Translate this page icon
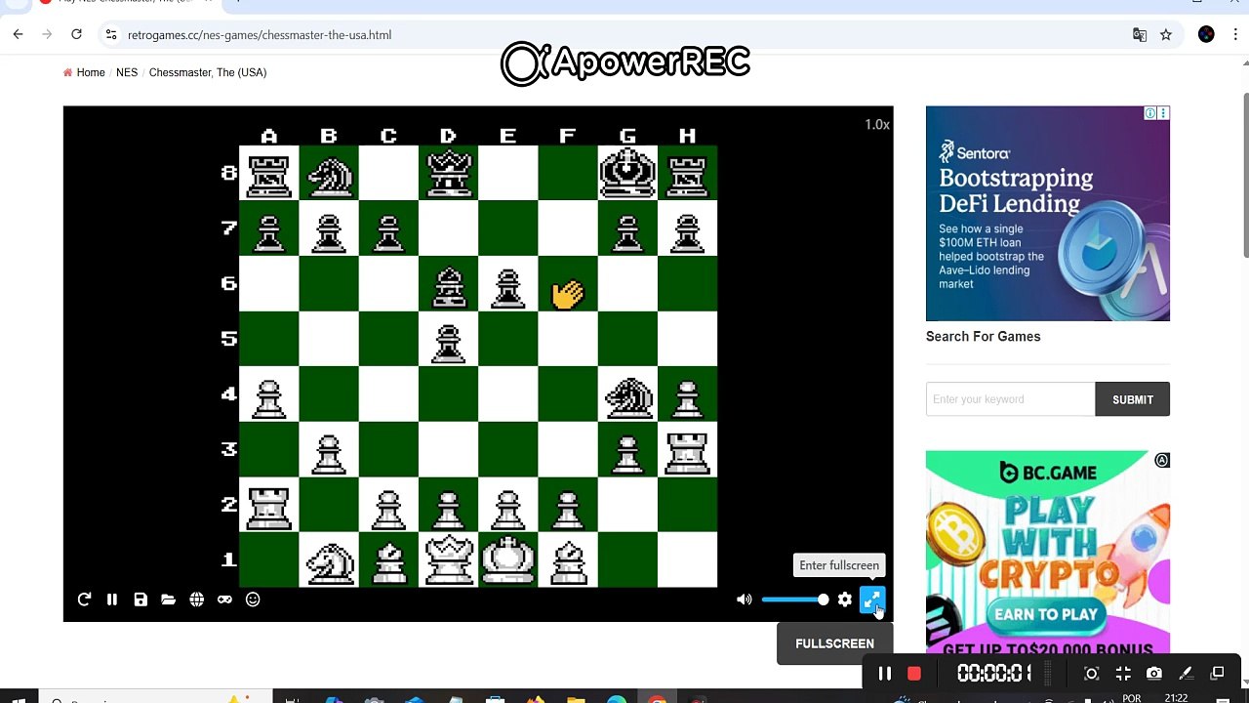Image resolution: width=1249 pixels, height=703 pixels. pyautogui.click(x=1139, y=34)
